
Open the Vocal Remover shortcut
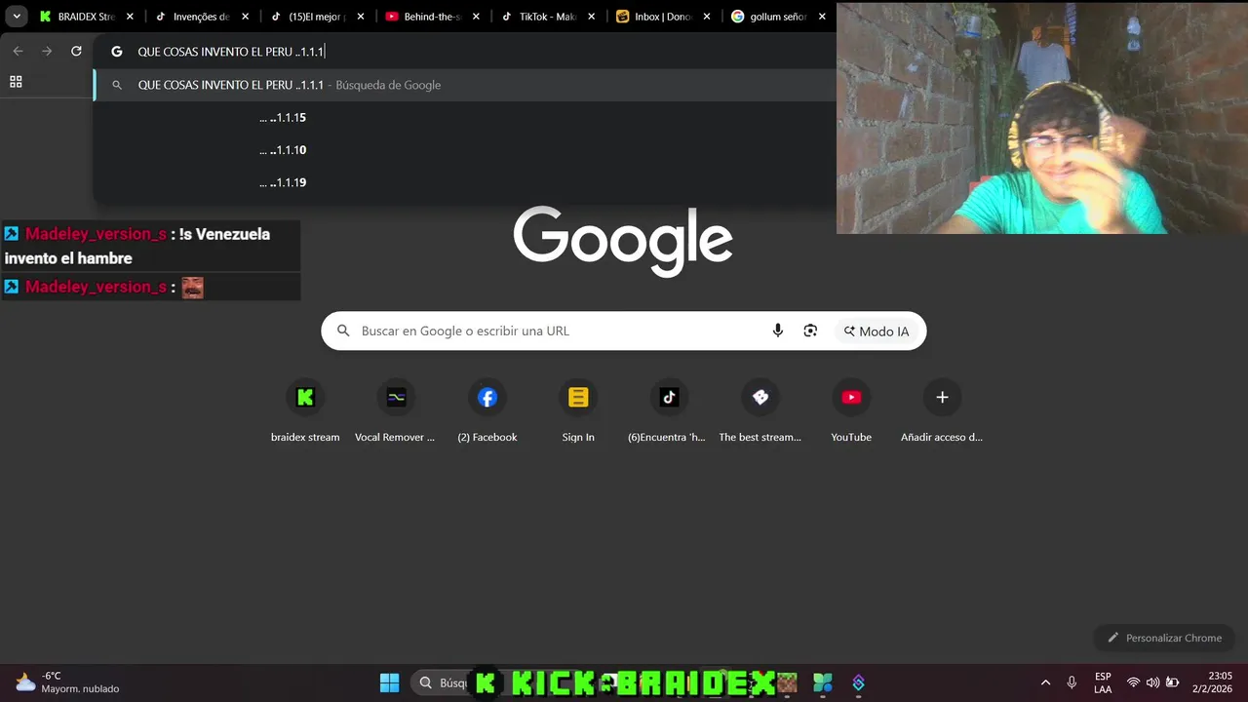[396, 409]
